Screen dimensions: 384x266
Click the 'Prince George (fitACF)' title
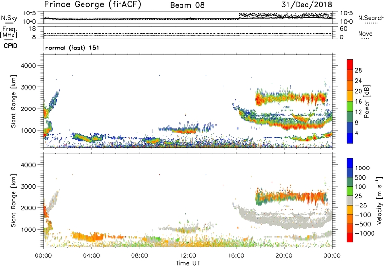[x=93, y=5]
